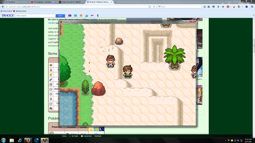This screenshot has height=143, width=255.
Task: Open Yahoo Finance chart icon
Action: pos(87,15)
